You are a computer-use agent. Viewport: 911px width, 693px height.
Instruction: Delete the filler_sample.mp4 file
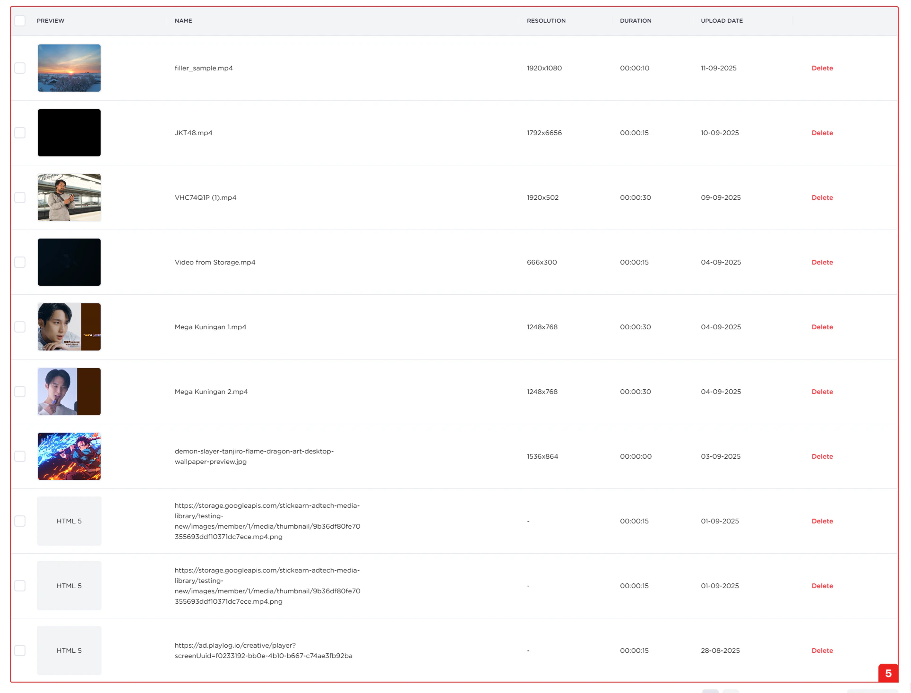pos(822,68)
